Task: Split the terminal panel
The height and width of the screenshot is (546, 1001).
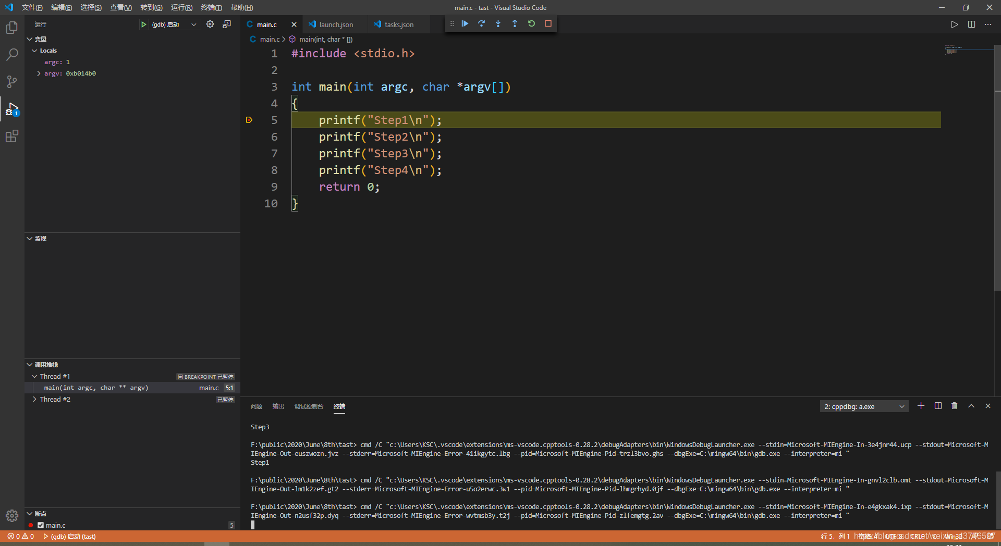Action: pos(938,406)
